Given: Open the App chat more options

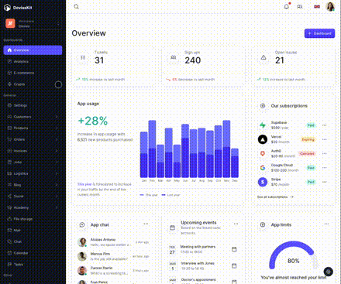Looking at the screenshot, I should coord(146,224).
